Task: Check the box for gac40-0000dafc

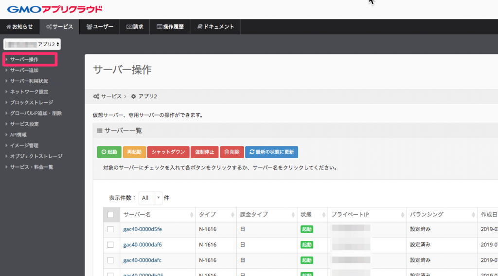Action: (x=110, y=260)
